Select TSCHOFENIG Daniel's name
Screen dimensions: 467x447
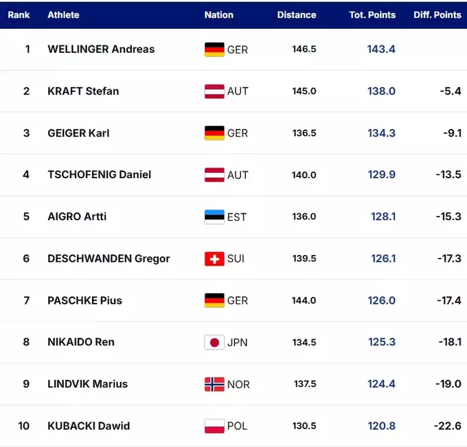[x=99, y=175]
